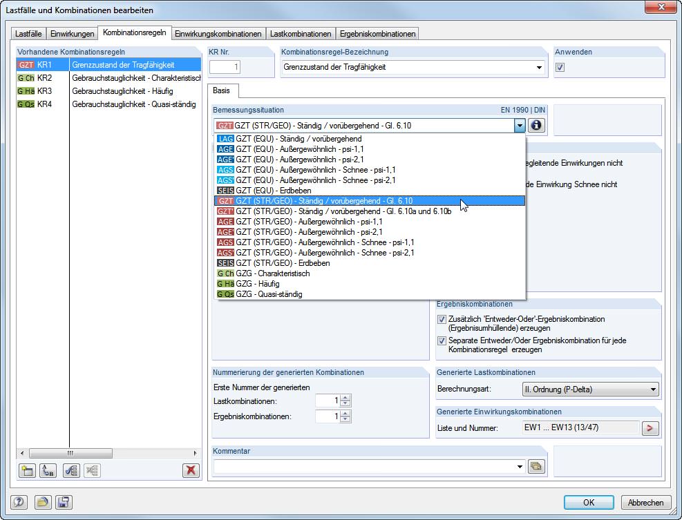Select GZT (STR/GEO) - Erdbeben option
This screenshot has height=520, width=682.
click(x=370, y=263)
